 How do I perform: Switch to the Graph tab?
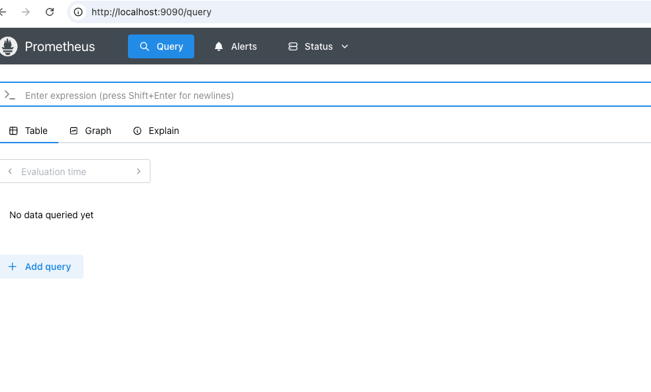pos(91,131)
